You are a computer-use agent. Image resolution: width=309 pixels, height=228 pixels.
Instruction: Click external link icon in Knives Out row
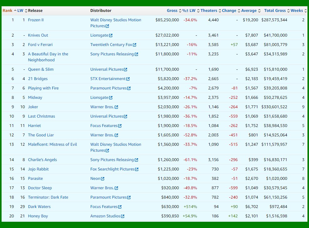[x=111, y=35]
